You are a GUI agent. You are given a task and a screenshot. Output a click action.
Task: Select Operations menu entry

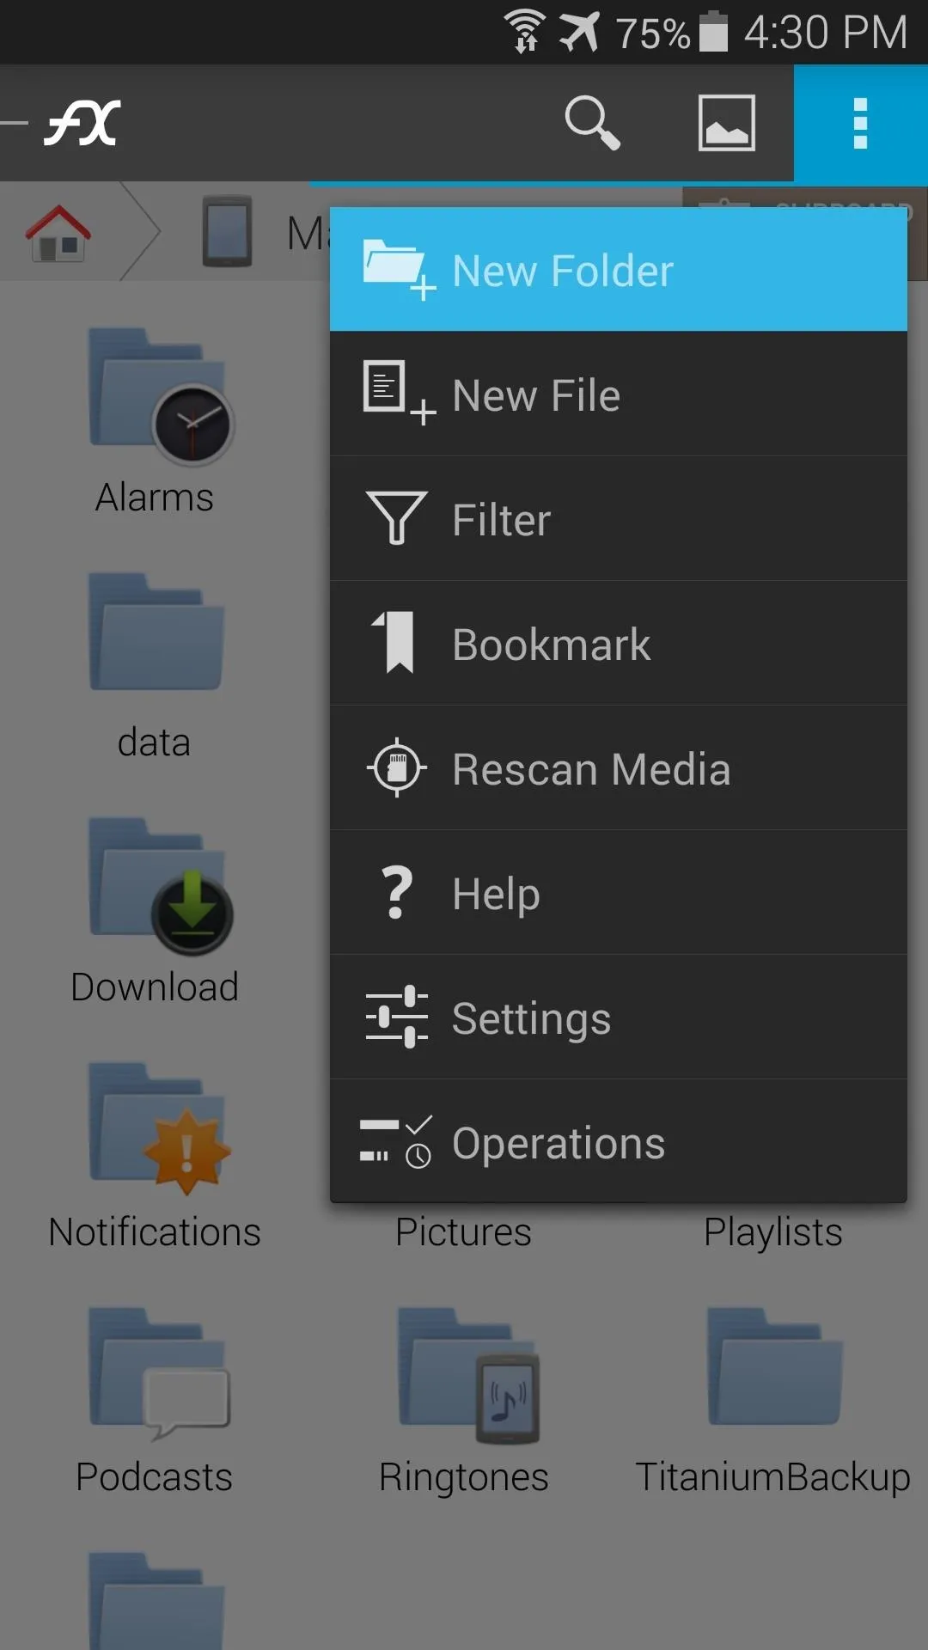click(x=619, y=1142)
